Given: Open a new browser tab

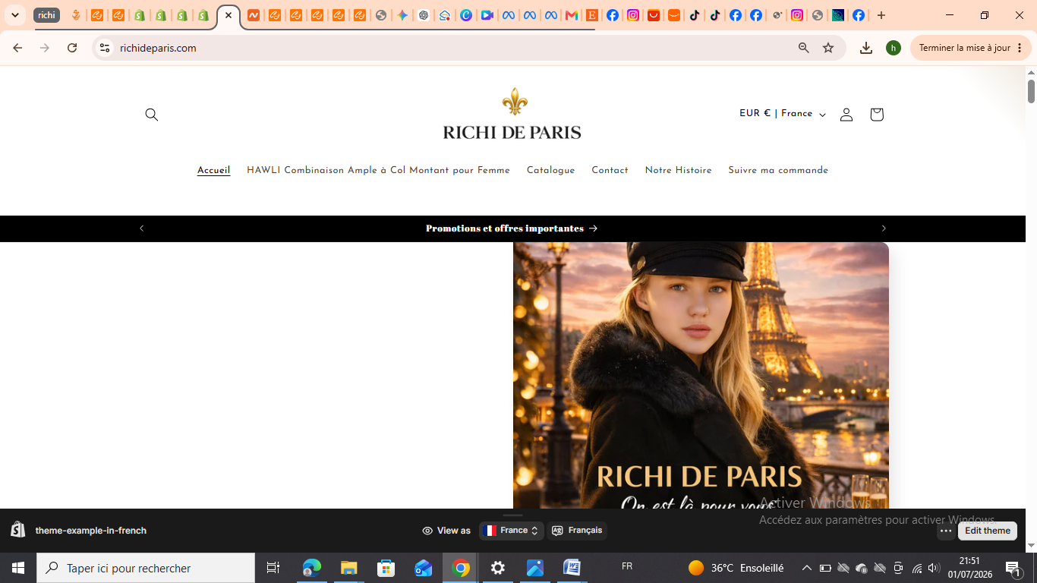Looking at the screenshot, I should tap(881, 15).
